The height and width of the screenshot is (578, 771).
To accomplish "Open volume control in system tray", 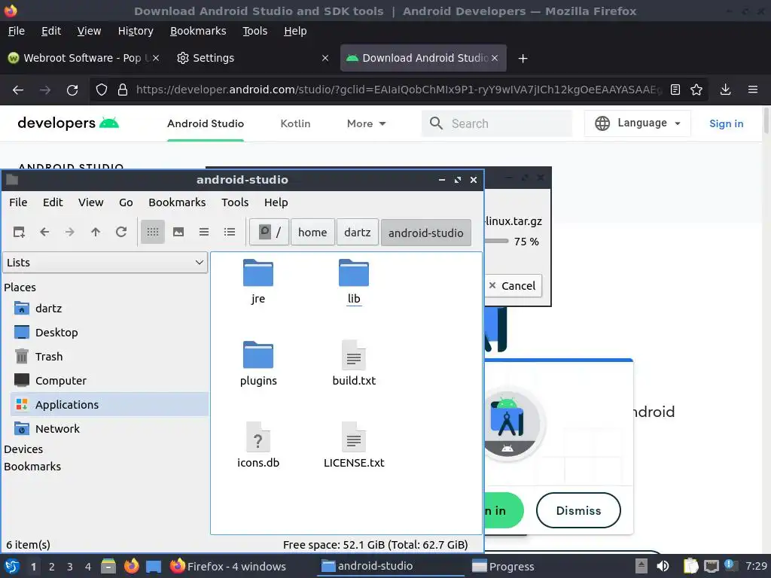I will [663, 566].
